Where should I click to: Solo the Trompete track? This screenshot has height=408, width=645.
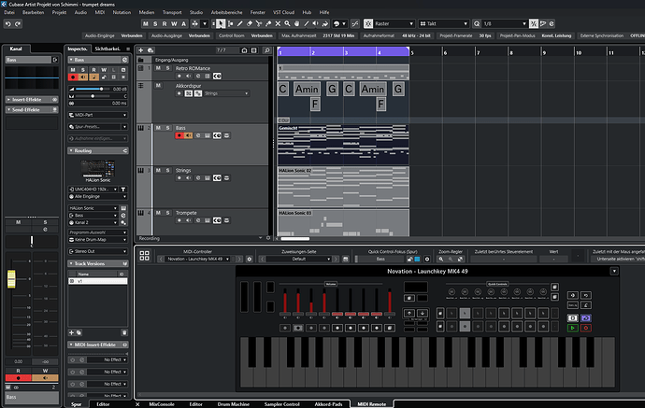pyautogui.click(x=166, y=213)
